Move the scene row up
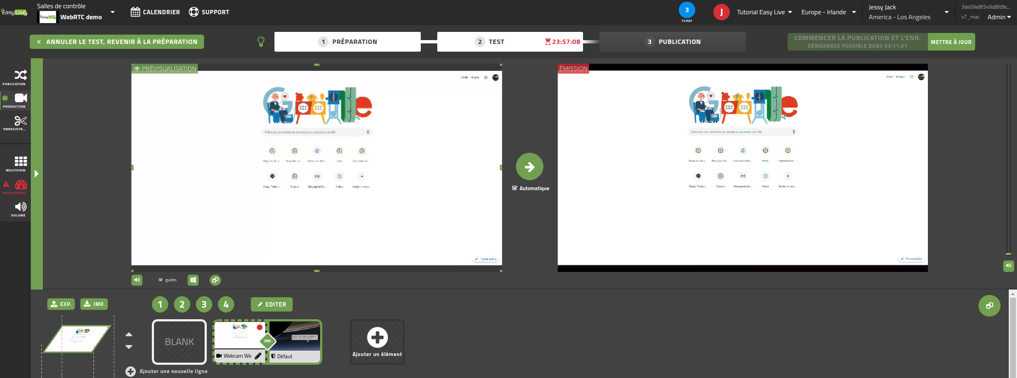Viewport: 1017px width, 378px height. [x=129, y=334]
